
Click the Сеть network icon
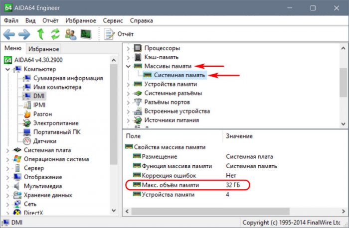[17, 204]
